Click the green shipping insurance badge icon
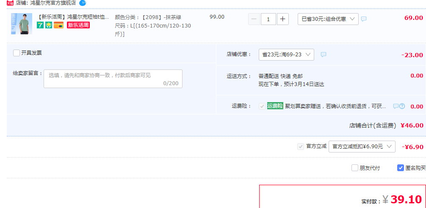Viewport: 426px width, 208px height. (49, 25)
